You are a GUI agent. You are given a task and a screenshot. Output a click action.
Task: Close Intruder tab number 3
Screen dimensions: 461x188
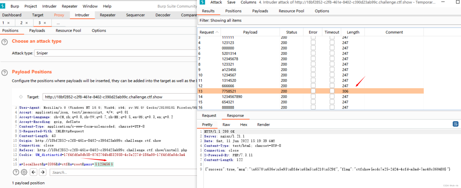[44, 23]
